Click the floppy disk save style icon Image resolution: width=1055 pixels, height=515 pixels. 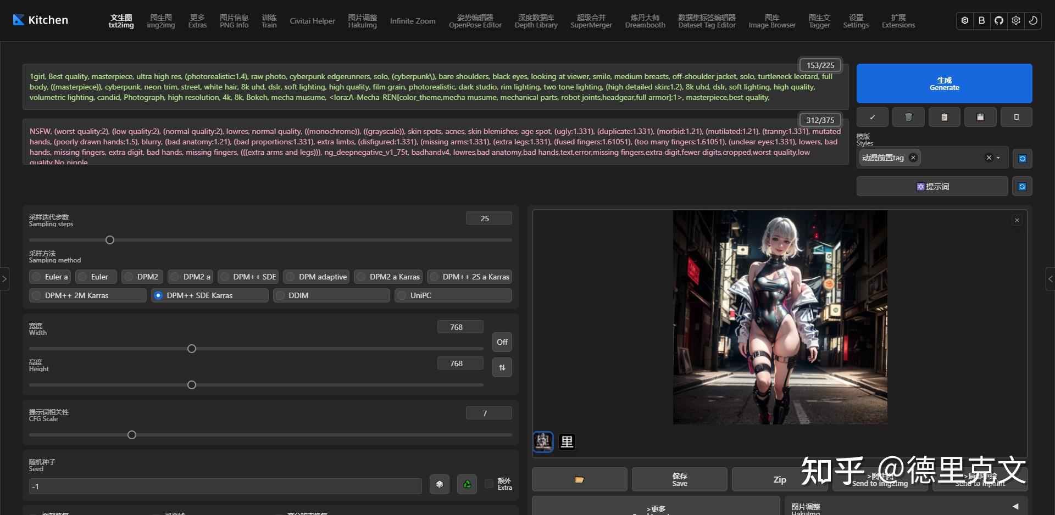pyautogui.click(x=980, y=117)
